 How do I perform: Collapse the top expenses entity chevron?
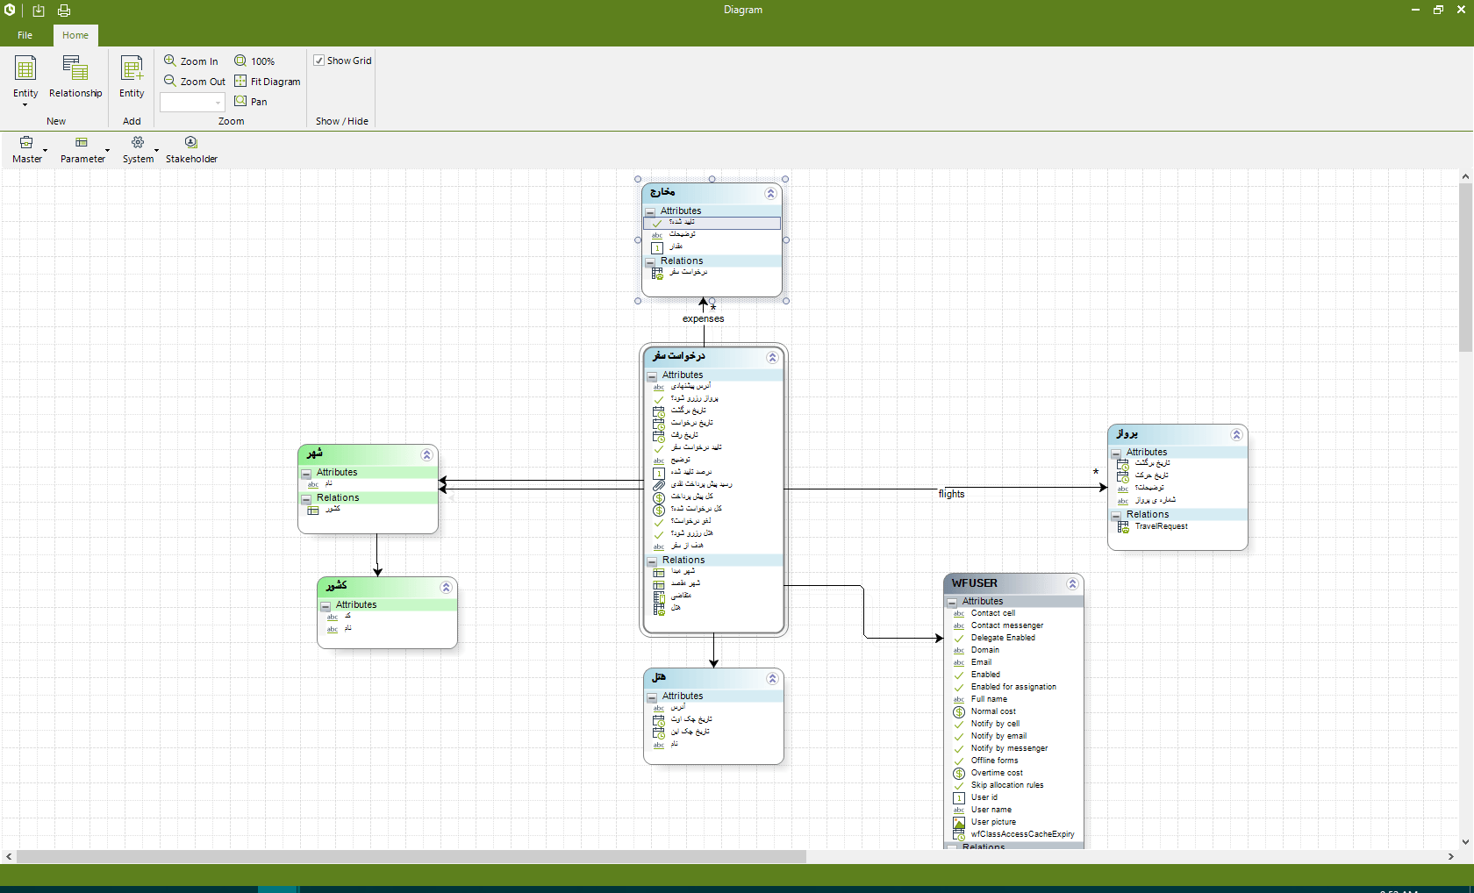point(770,194)
